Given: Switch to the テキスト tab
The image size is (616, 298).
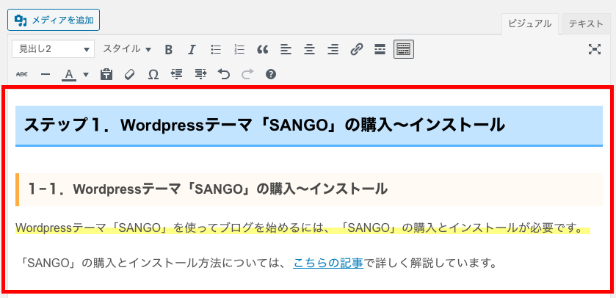Looking at the screenshot, I should click(585, 23).
